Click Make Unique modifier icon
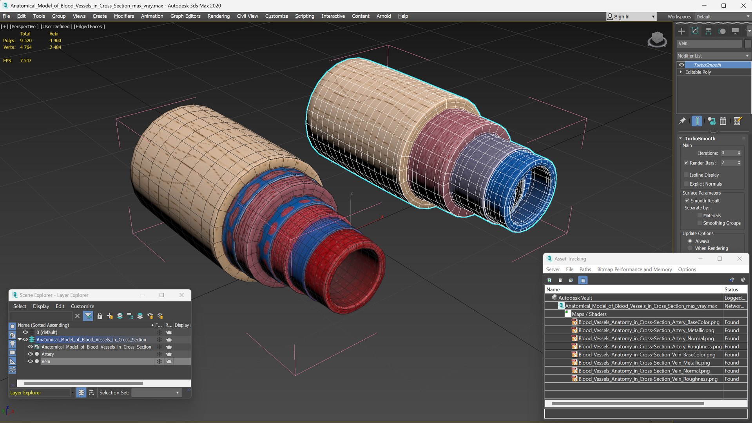 (711, 121)
